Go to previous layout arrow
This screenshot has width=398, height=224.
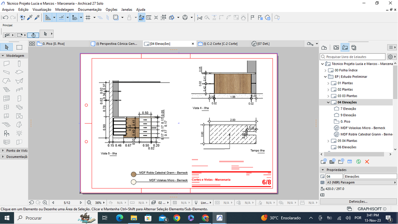(53, 202)
